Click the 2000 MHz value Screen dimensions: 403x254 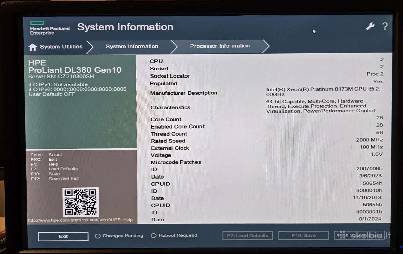coord(369,140)
